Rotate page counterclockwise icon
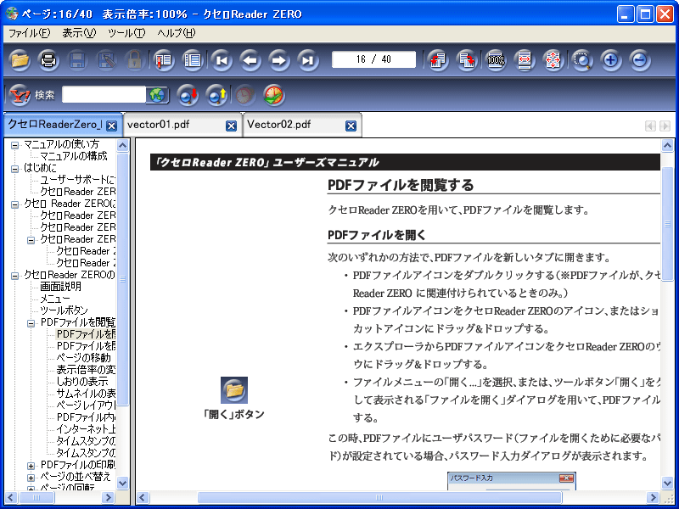The height and width of the screenshot is (509, 679). coord(438,59)
